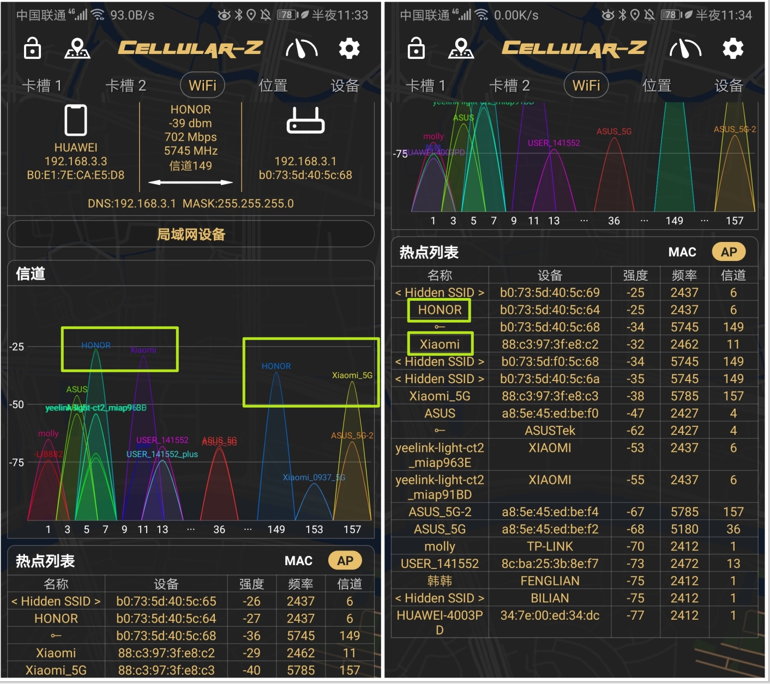Switch hotspot list to MAC in right screenshot
770x684 pixels.
coord(682,252)
